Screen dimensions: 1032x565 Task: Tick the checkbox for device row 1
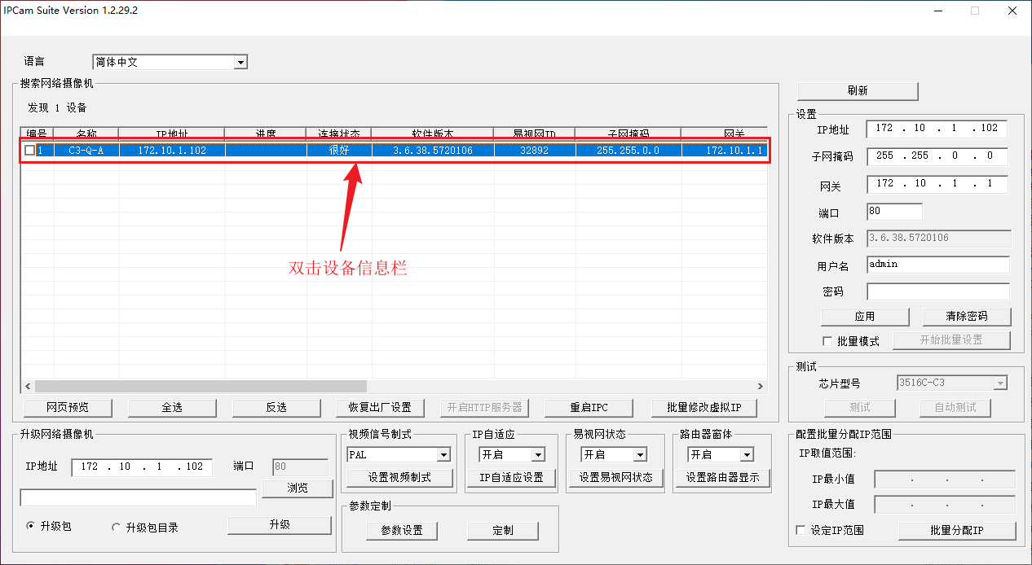[30, 151]
